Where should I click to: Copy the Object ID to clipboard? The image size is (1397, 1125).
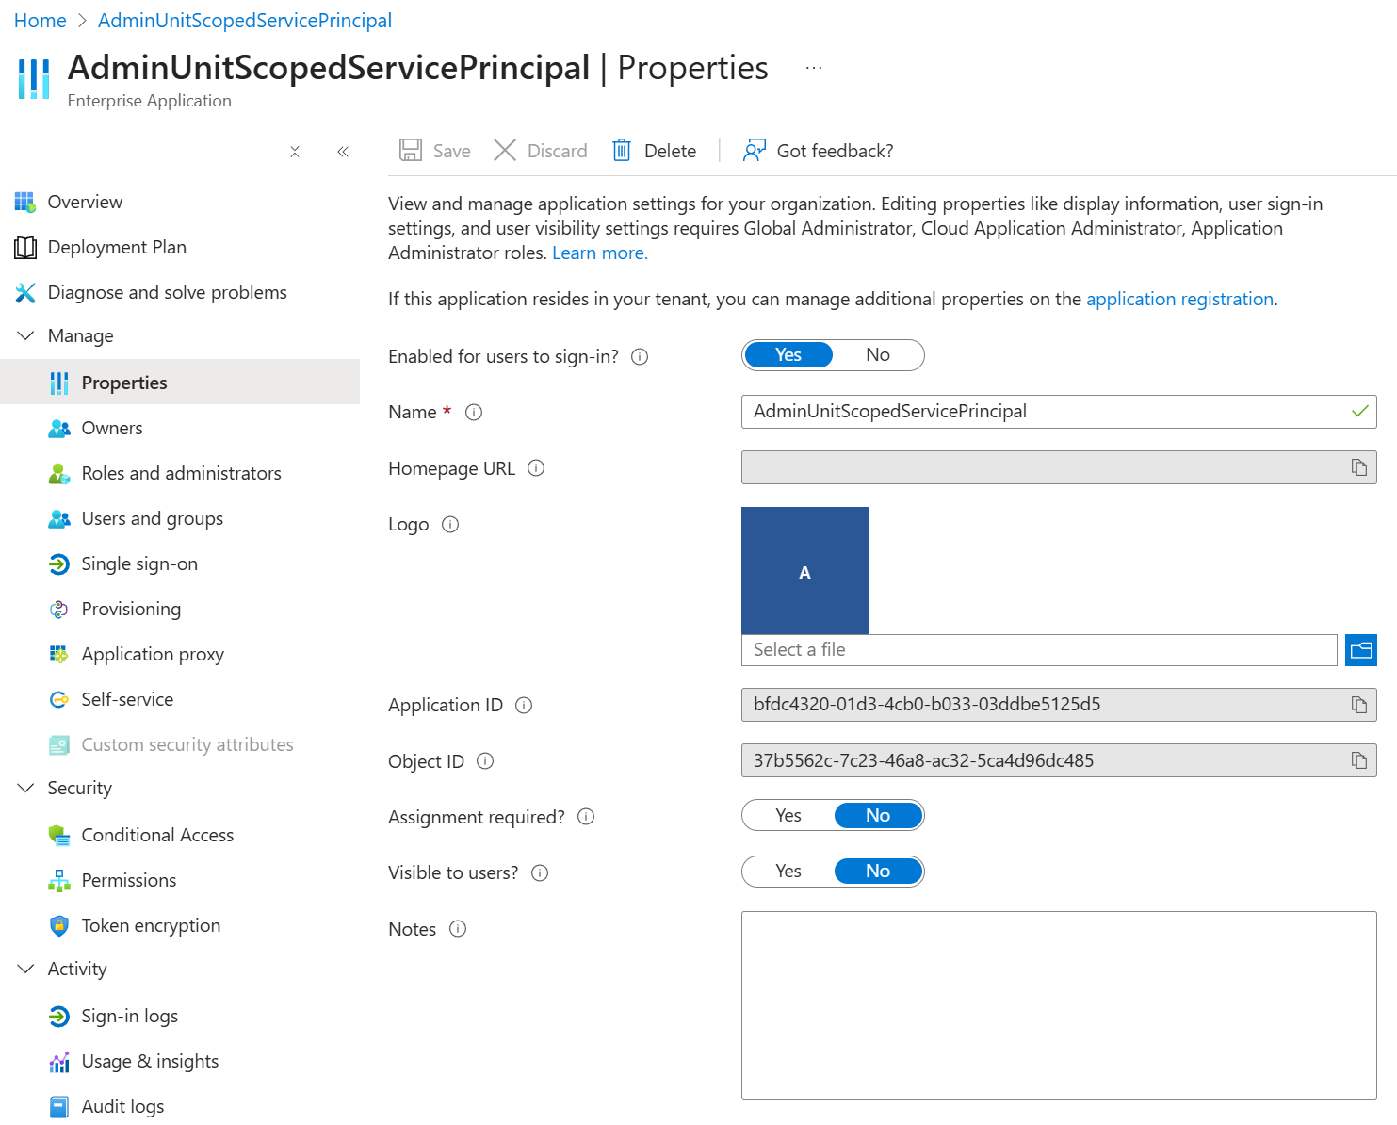(x=1358, y=760)
